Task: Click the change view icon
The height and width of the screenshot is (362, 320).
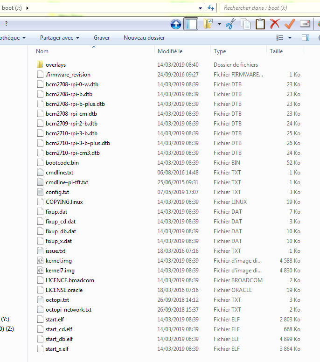Action: click(280, 38)
